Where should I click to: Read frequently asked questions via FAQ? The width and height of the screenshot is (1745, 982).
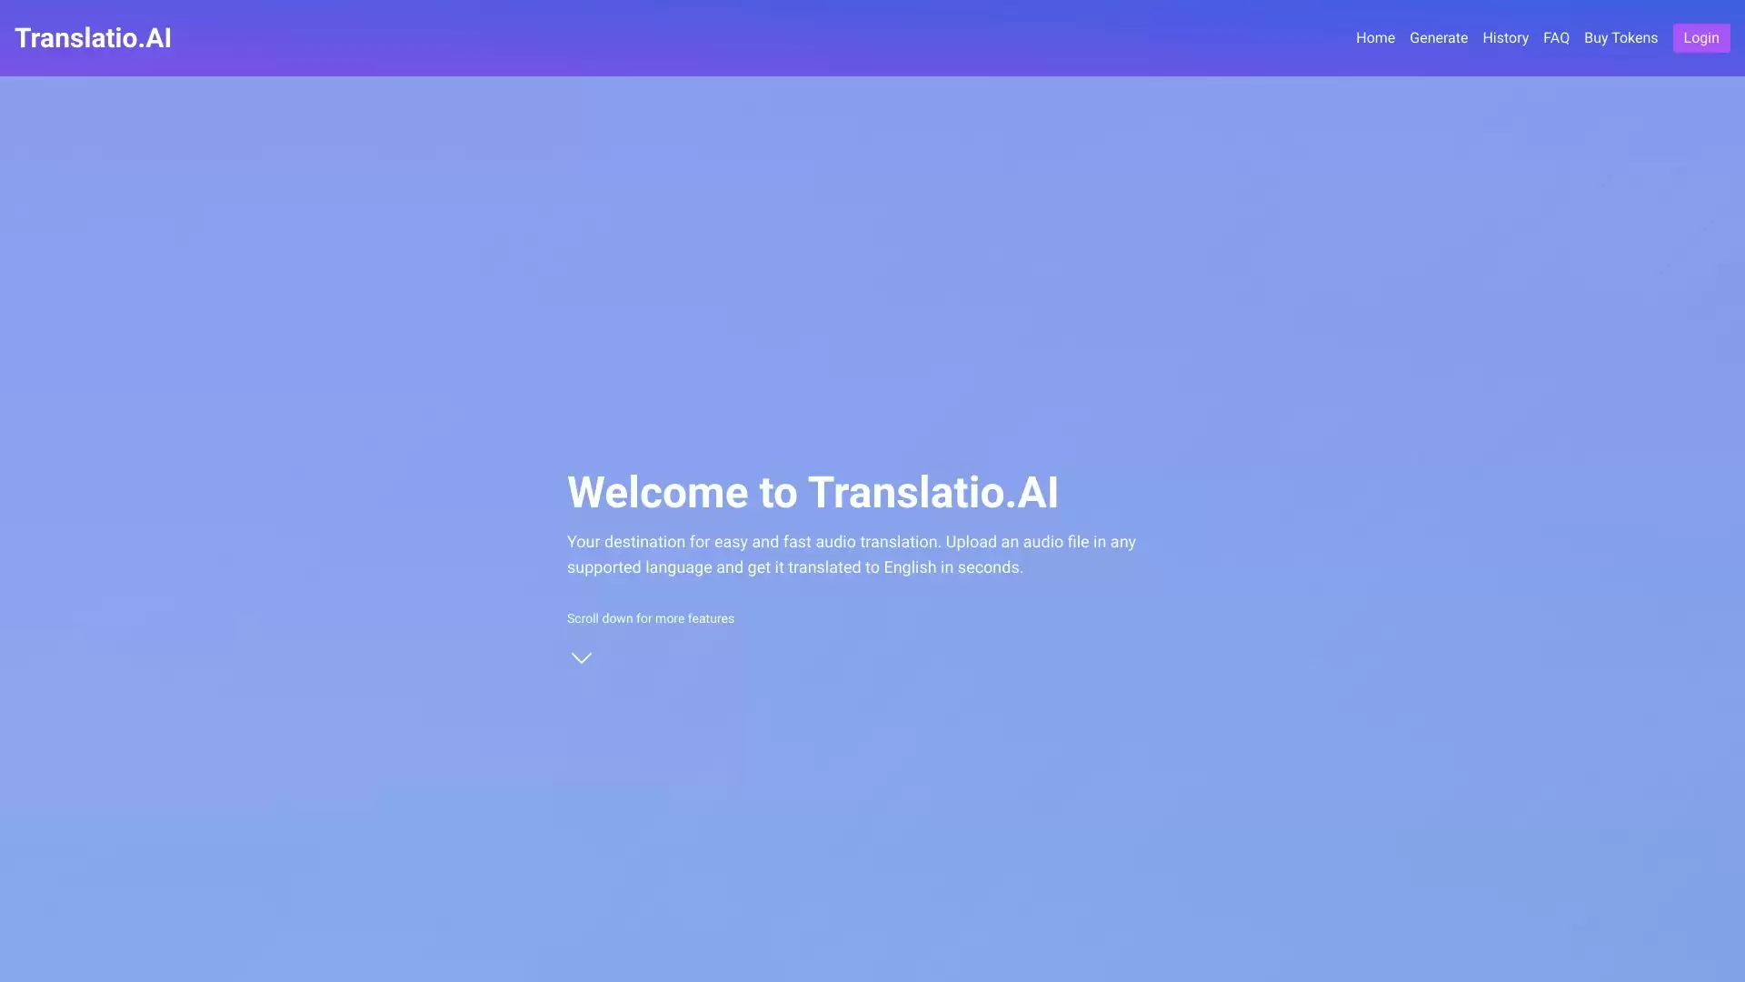click(x=1555, y=38)
